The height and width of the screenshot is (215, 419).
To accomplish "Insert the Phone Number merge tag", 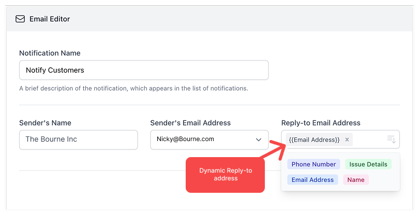I will [x=313, y=164].
